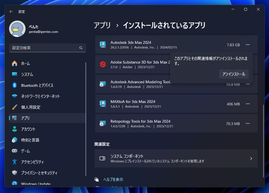Click the Bluetooth icon in sidebar
The height and width of the screenshot is (193, 269).
tap(14, 85)
